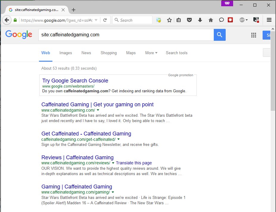
Task: Click the magnifier icon in browser search box
Action: (116, 20)
